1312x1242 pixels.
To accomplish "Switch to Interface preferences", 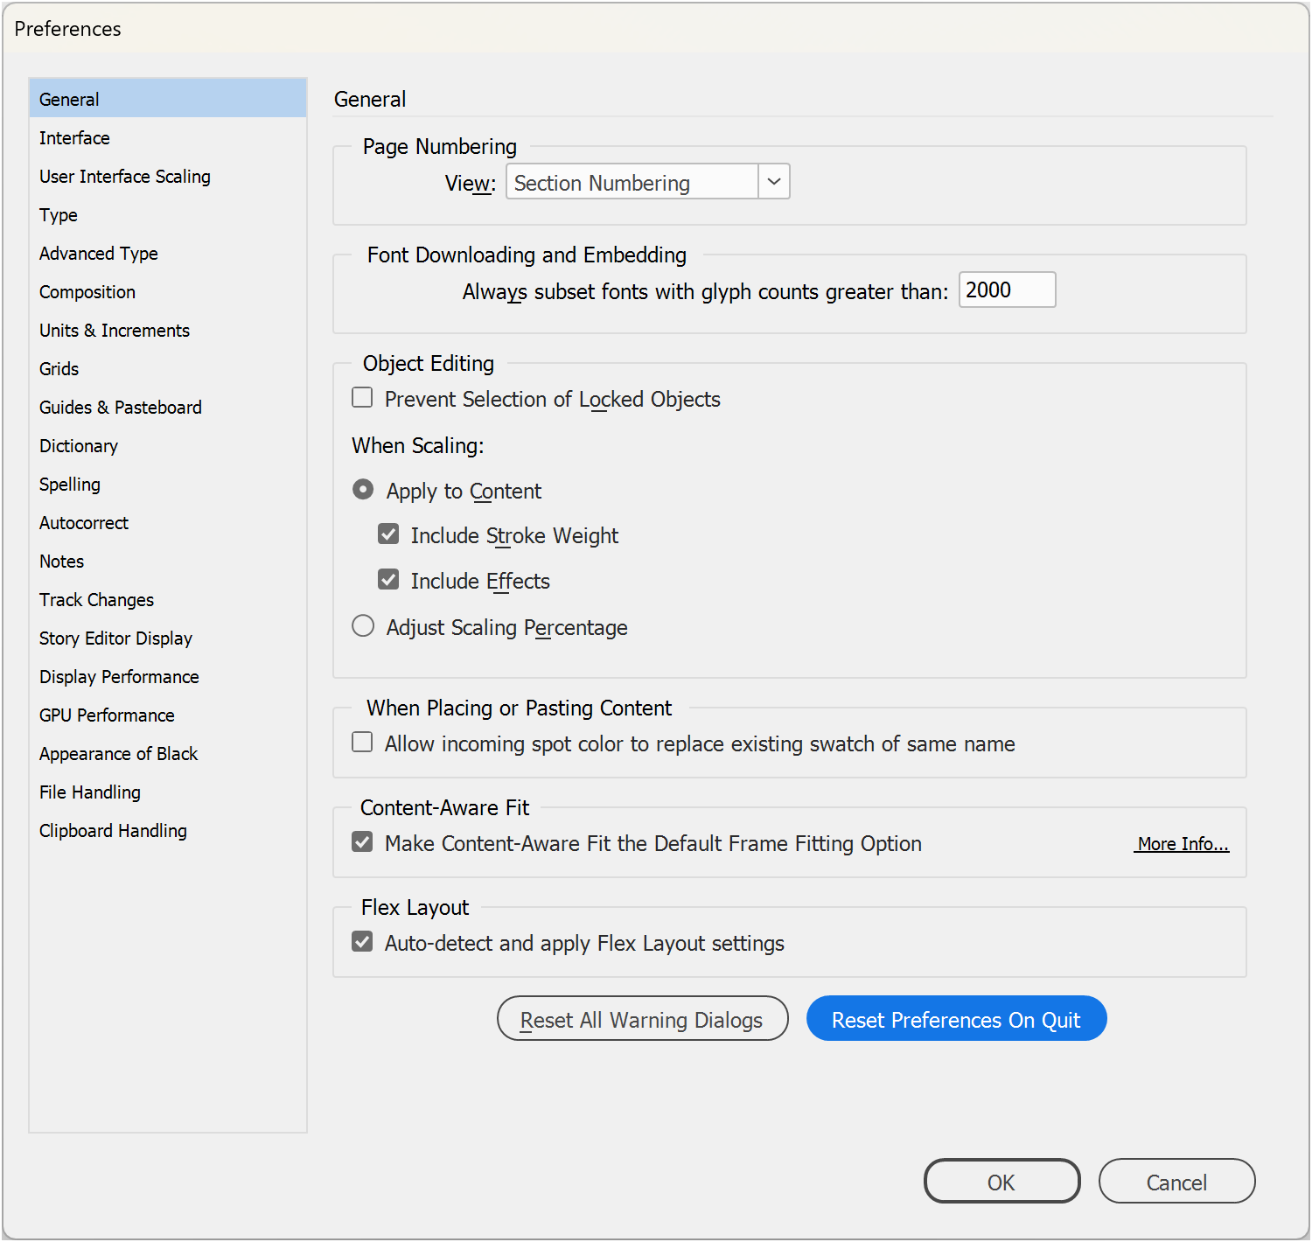I will [74, 137].
